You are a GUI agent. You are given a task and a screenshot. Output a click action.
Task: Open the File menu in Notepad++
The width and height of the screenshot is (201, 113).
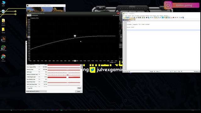pyautogui.click(x=123, y=16)
